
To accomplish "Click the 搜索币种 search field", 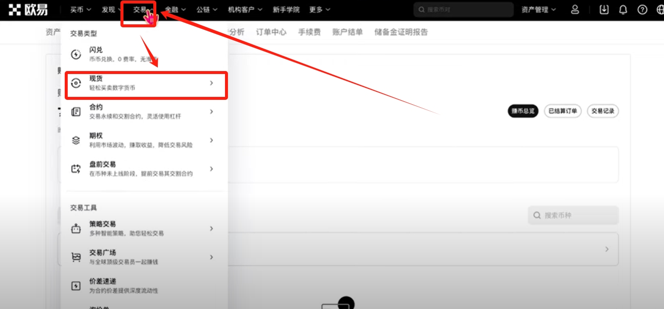I will (x=573, y=216).
